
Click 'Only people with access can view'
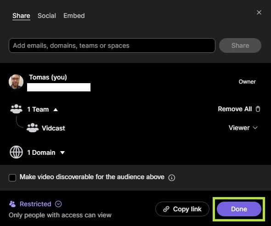tap(60, 215)
